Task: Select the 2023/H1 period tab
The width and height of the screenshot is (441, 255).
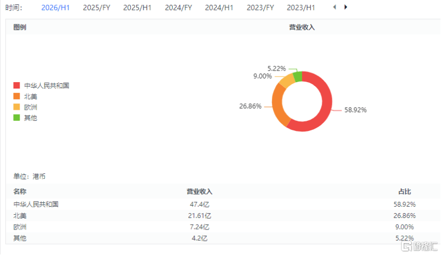Action: pos(301,8)
